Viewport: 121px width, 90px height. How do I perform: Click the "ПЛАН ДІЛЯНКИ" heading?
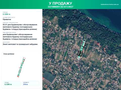[9, 54]
